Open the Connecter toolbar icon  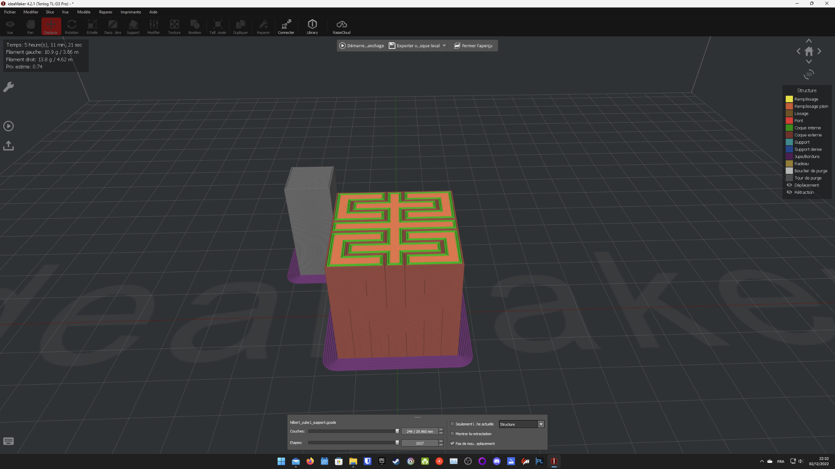(x=286, y=27)
